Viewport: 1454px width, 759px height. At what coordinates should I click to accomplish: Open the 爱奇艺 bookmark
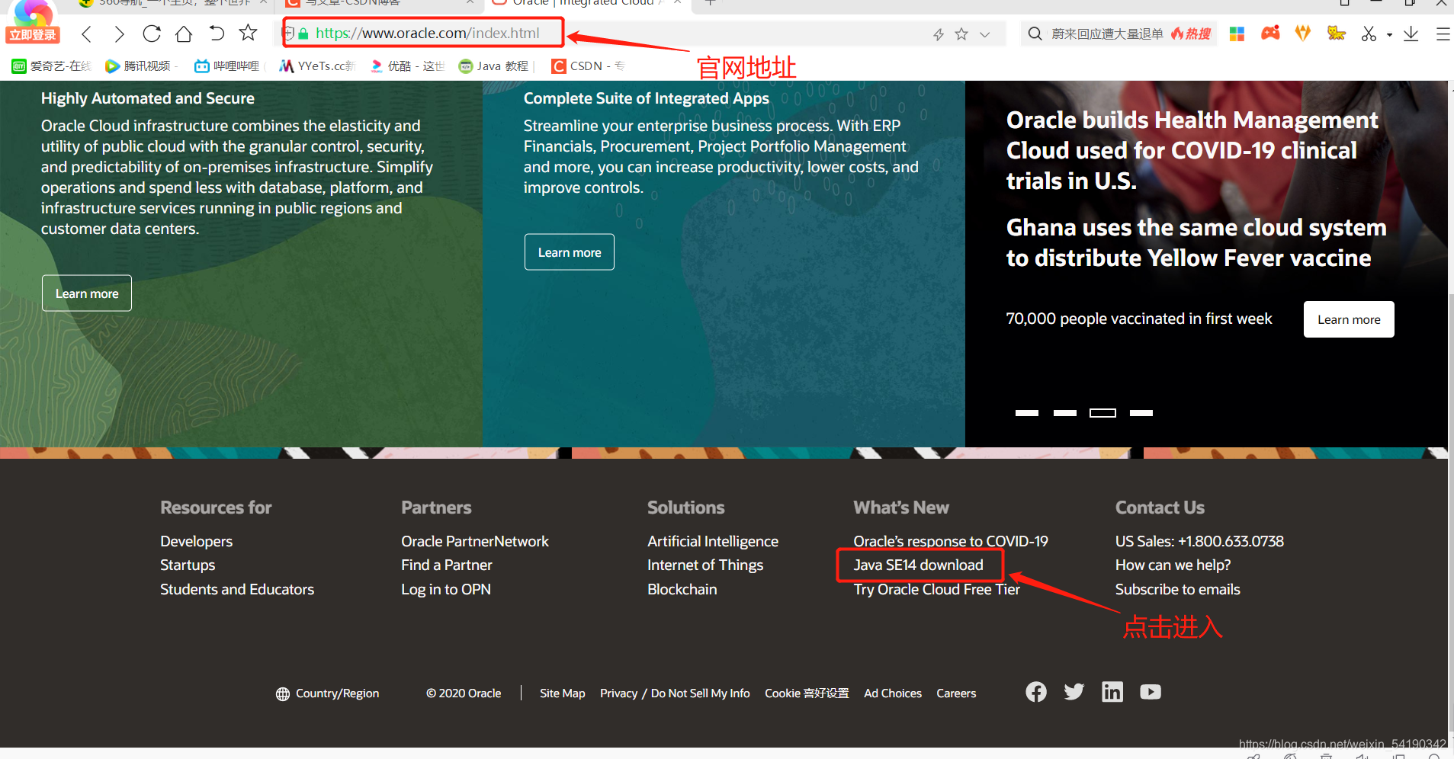click(x=52, y=66)
